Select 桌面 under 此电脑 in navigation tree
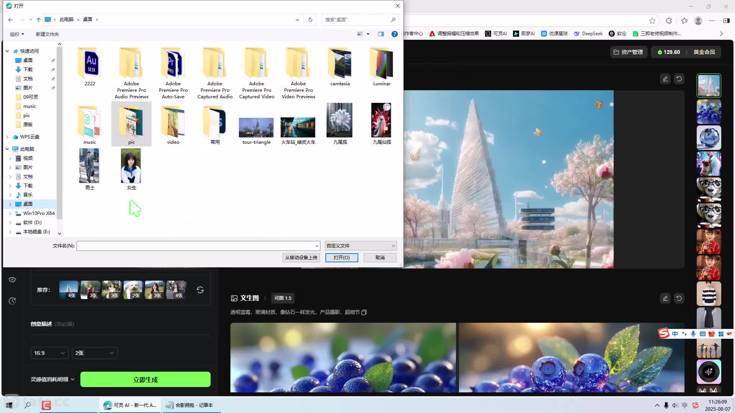 tap(28, 204)
